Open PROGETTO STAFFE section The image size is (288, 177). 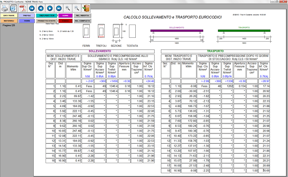pyautogui.click(x=47, y=21)
